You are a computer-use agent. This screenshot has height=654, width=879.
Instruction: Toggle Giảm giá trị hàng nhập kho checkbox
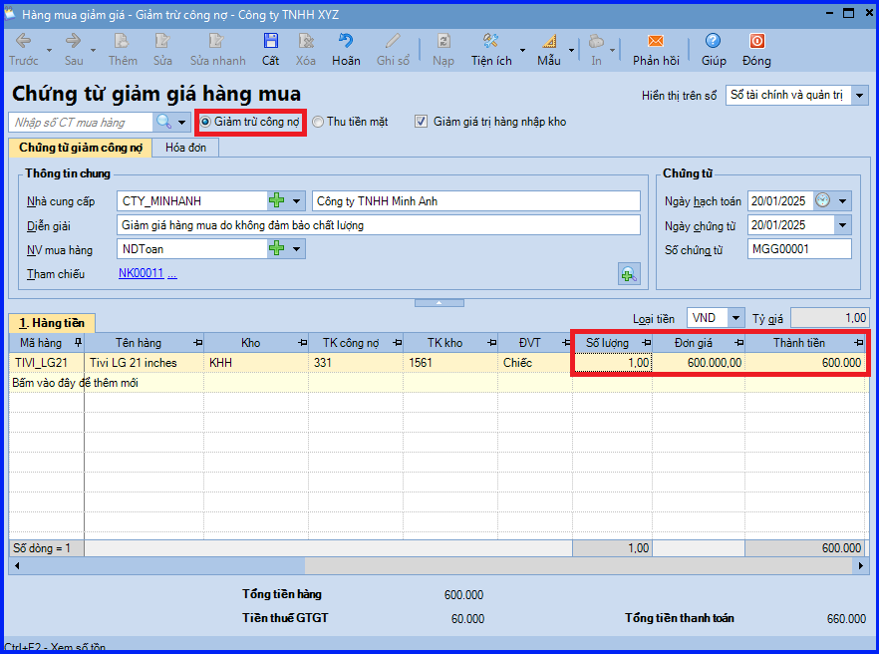point(422,122)
